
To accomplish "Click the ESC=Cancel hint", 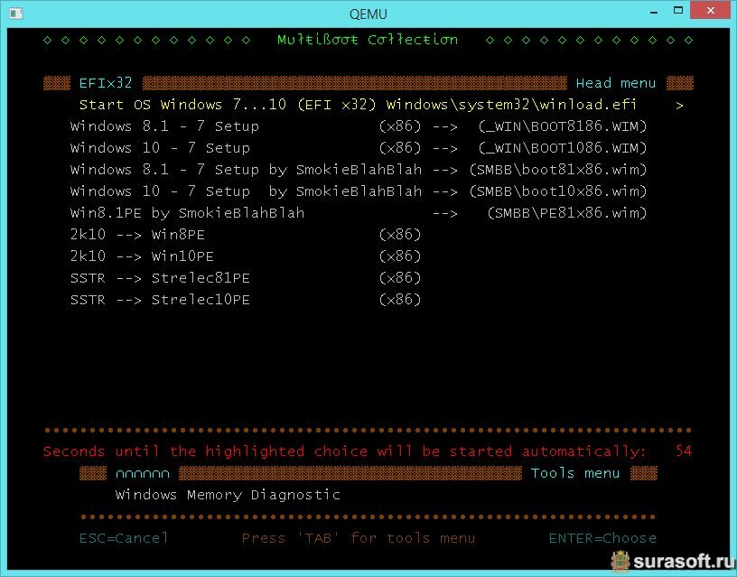I will (x=123, y=537).
